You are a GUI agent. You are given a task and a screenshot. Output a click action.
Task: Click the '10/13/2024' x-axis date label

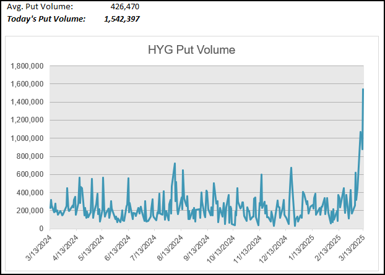coord(221,249)
